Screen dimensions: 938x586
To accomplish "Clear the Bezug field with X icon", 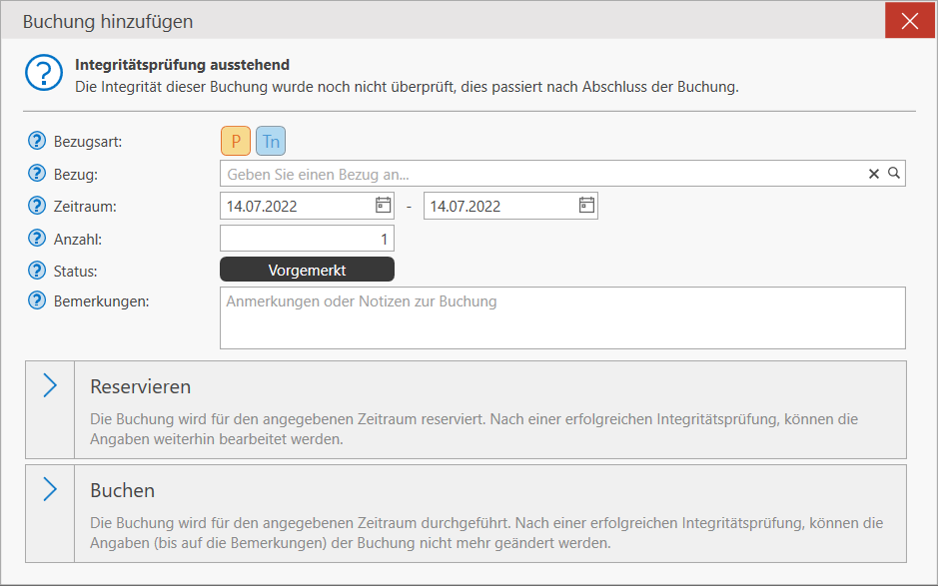I will 874,174.
